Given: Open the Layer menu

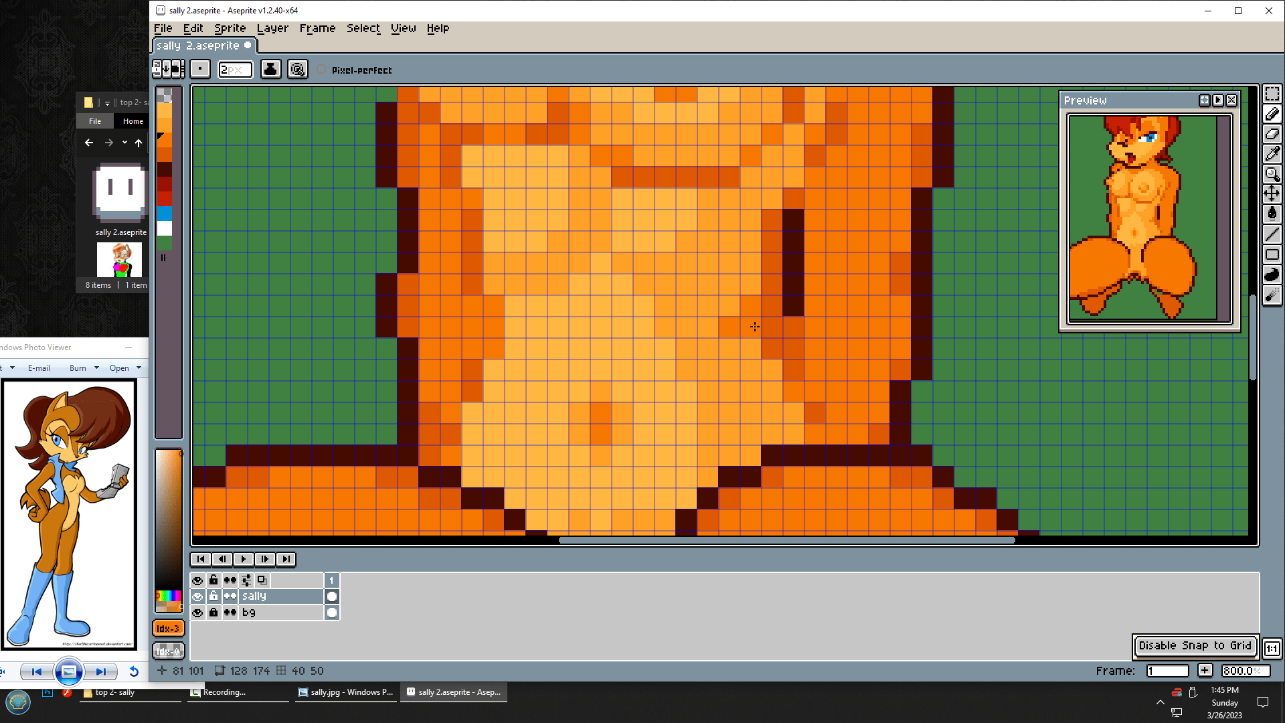Looking at the screenshot, I should [272, 28].
